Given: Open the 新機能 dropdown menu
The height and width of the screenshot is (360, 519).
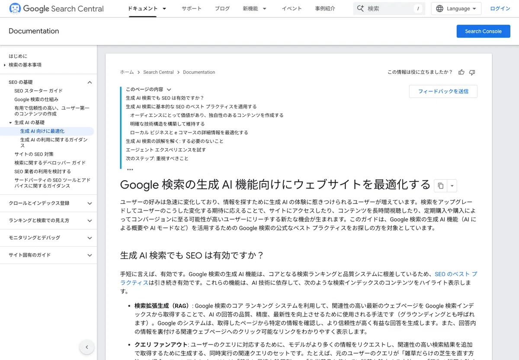Looking at the screenshot, I should [255, 9].
